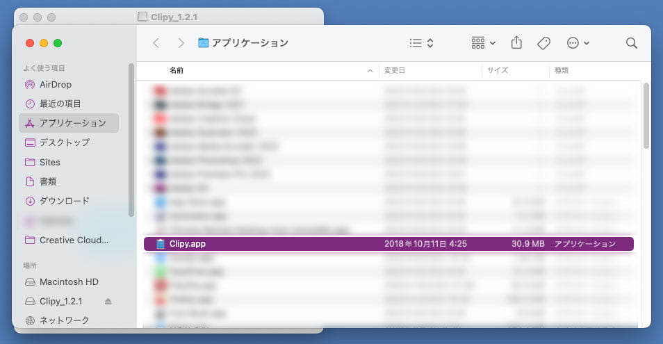Select 最近の項目 in sidebar
The height and width of the screenshot is (344, 663).
60,104
